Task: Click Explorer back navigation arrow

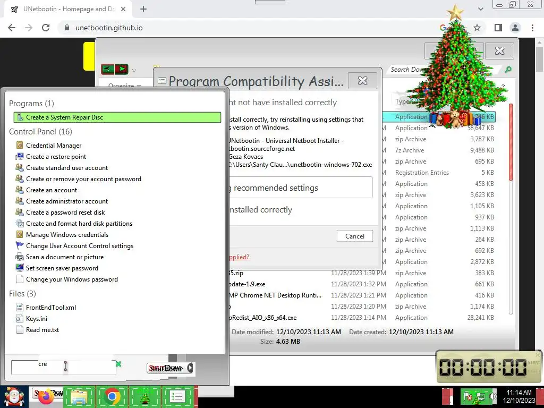Action: point(108,69)
